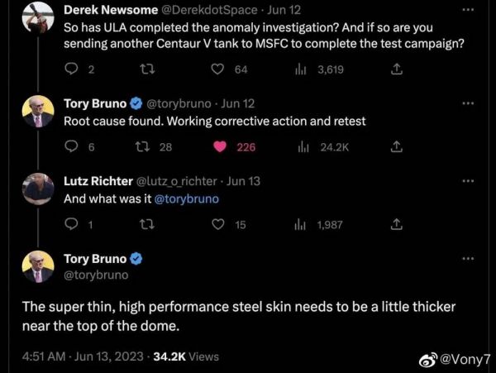This screenshot has height=373, width=496.
Task: Reply to Derek Newsome's tweet
Action: pyautogui.click(x=71, y=69)
